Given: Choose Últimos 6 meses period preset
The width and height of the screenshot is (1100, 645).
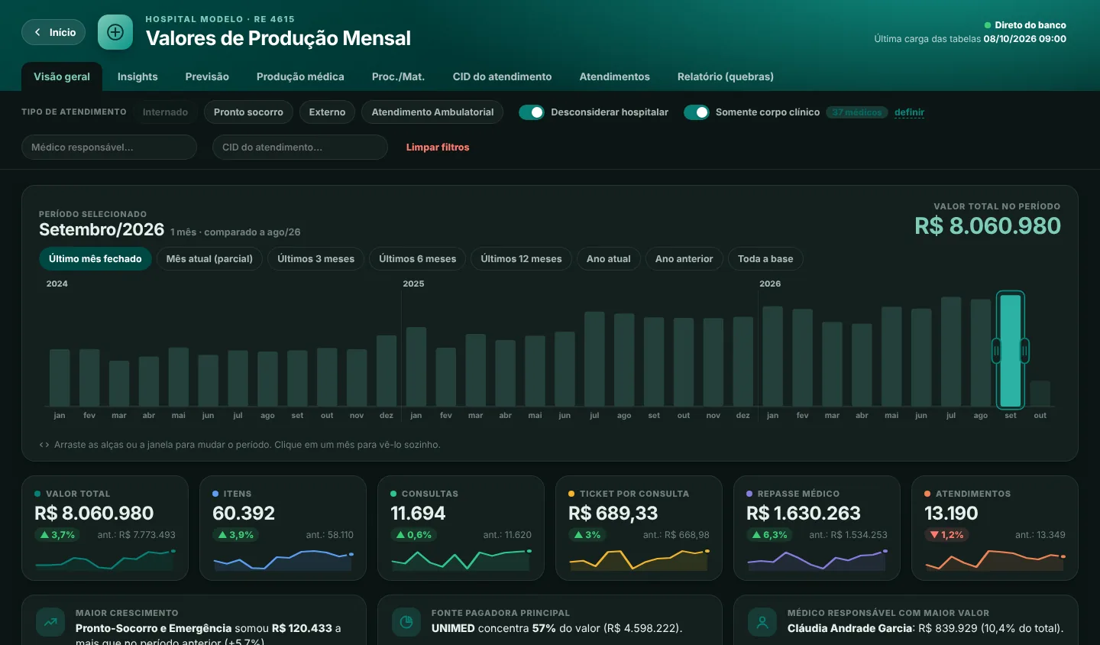Looking at the screenshot, I should pyautogui.click(x=417, y=259).
